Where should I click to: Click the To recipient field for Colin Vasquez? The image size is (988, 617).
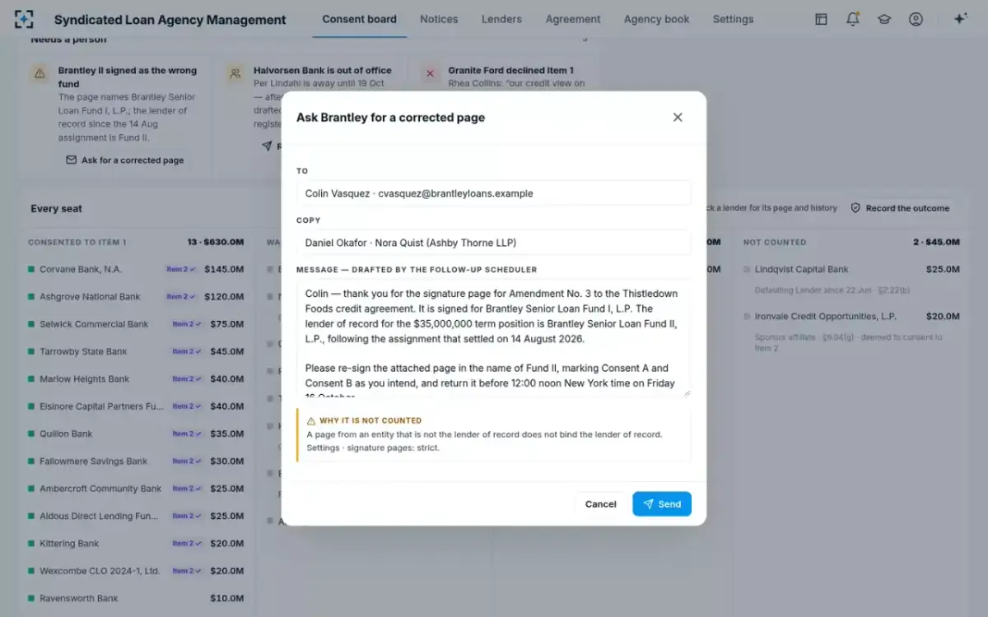(493, 193)
